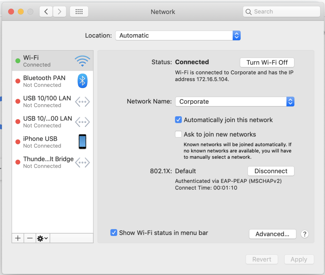This screenshot has height=275, width=325.
Task: Click the ethernet icon beside USB 10/100 LAN
Action: click(82, 102)
